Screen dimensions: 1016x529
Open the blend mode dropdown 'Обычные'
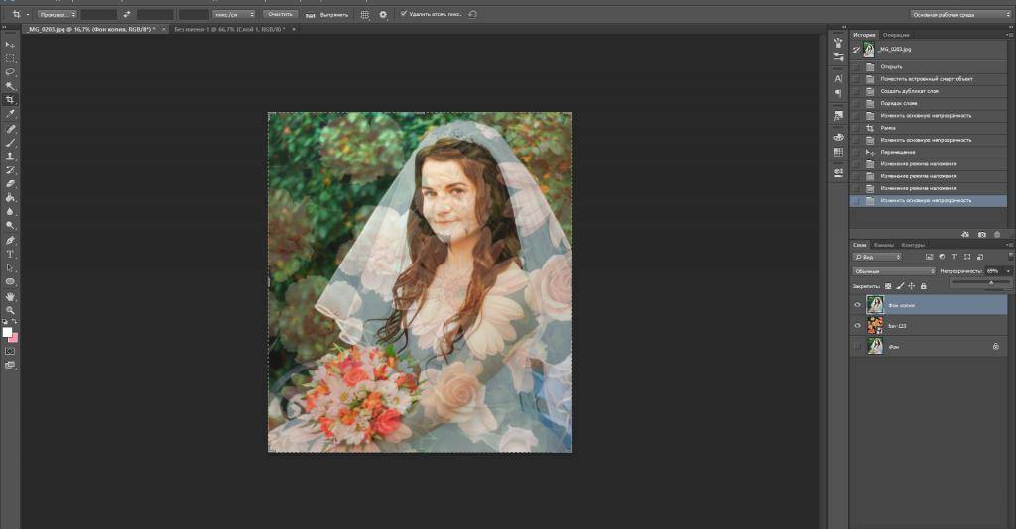coord(894,270)
